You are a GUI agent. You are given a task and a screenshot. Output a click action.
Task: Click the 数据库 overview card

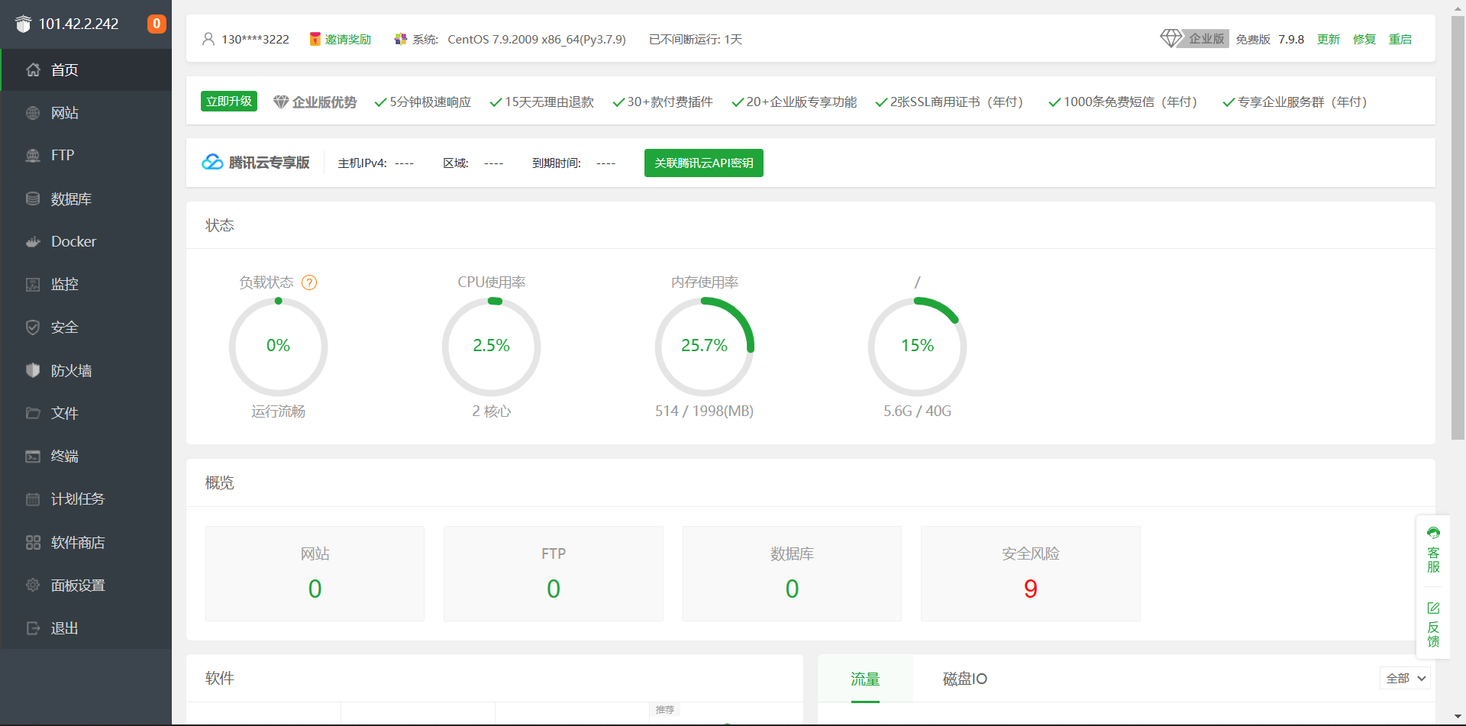(x=792, y=573)
